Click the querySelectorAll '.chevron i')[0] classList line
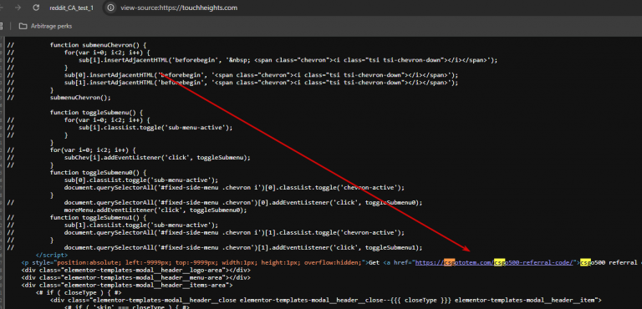This screenshot has width=642, height=309. pos(234,187)
